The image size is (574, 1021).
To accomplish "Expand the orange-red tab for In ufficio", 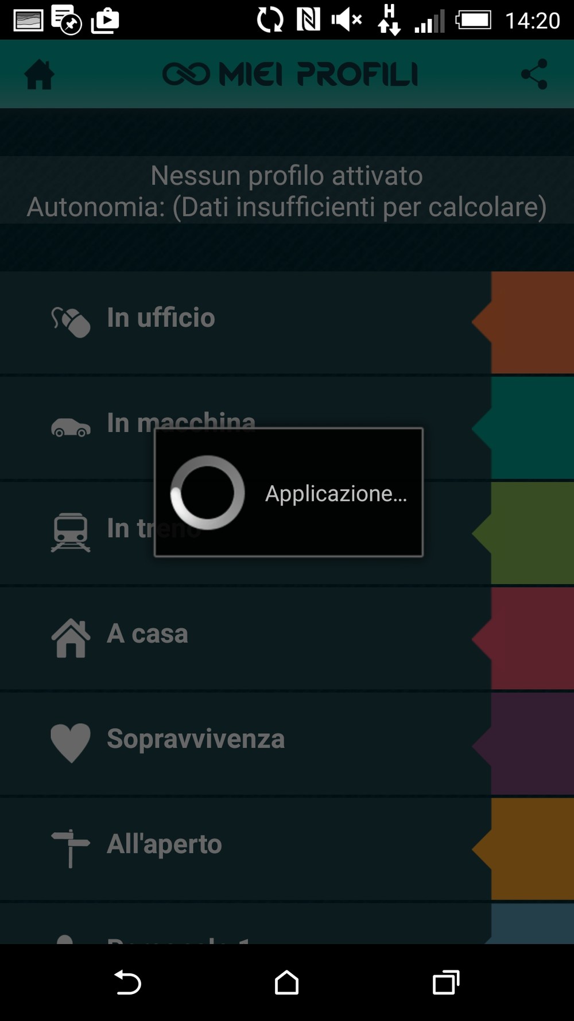I will (523, 322).
